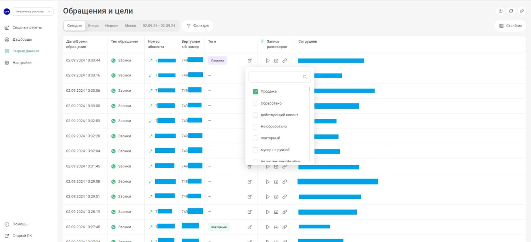Open the Фильтры filter panel

click(197, 26)
